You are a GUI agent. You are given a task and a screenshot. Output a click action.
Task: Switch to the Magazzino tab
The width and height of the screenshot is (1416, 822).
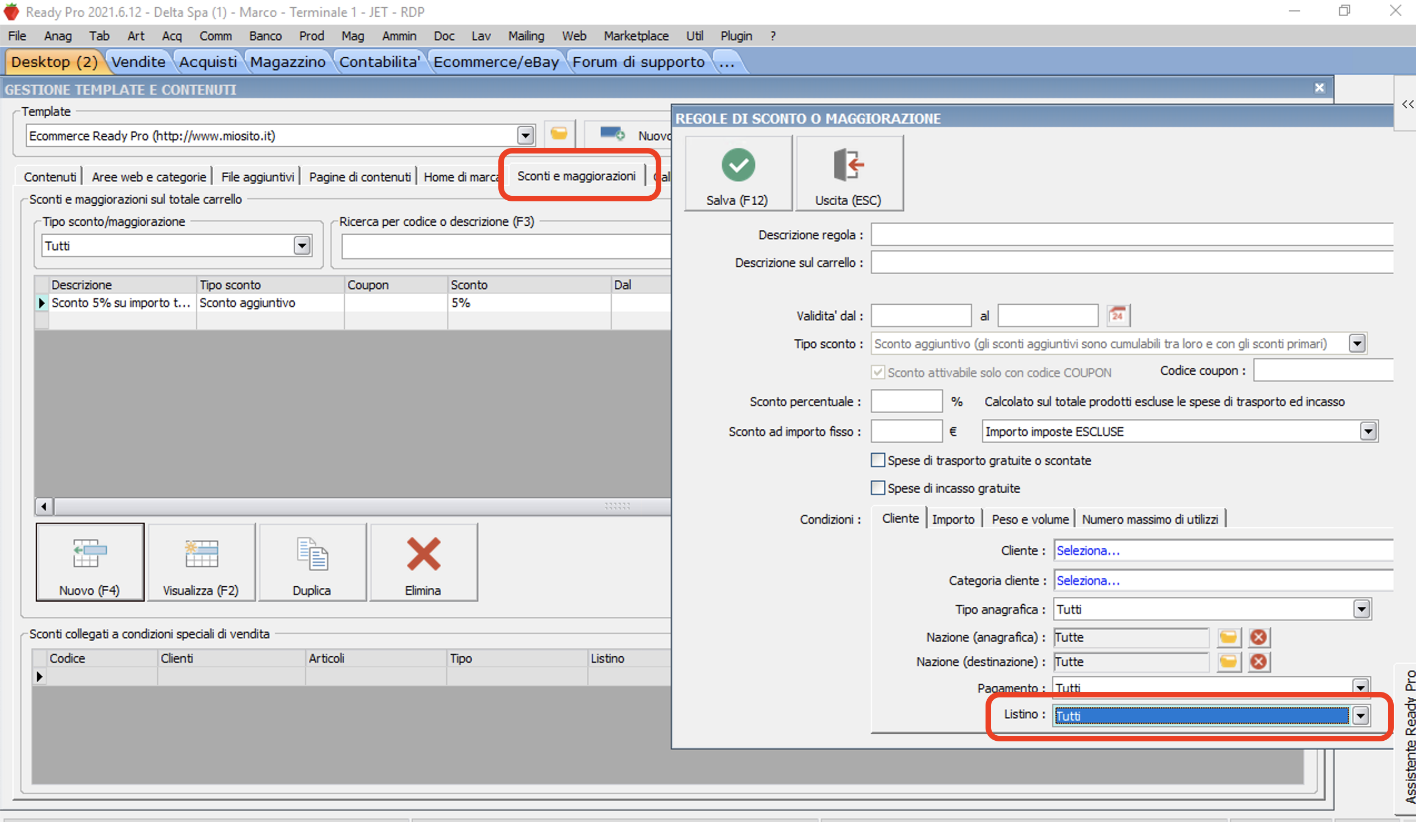click(288, 62)
